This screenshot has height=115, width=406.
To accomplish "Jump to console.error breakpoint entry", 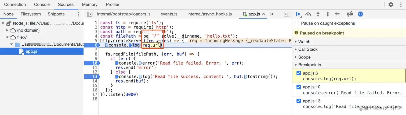I will 353,93.
